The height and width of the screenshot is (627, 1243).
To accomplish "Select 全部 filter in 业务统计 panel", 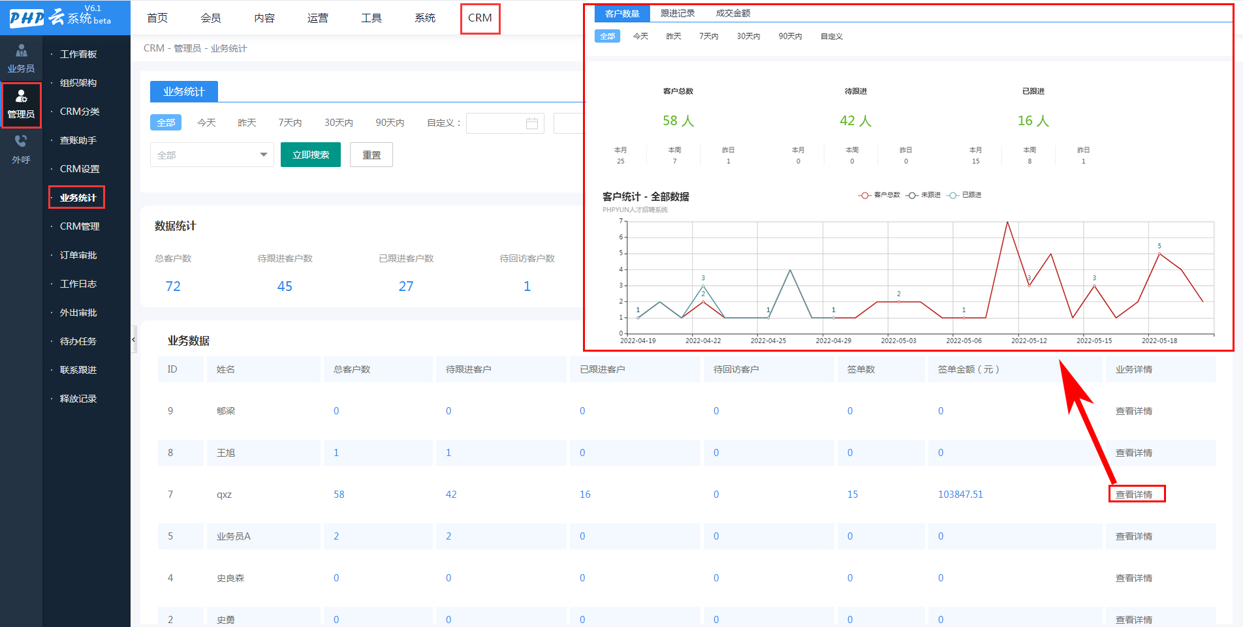I will (x=166, y=123).
